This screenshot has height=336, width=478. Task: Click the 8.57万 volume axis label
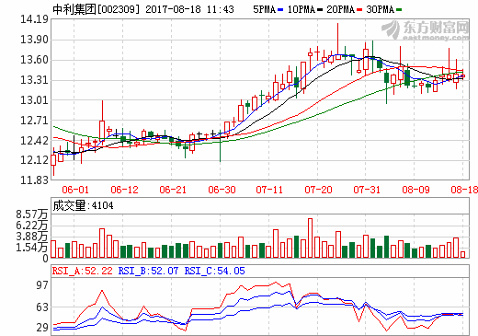coord(32,214)
